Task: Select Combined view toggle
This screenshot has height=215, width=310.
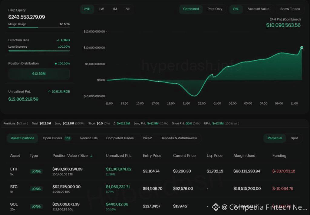Action: pos(191,9)
